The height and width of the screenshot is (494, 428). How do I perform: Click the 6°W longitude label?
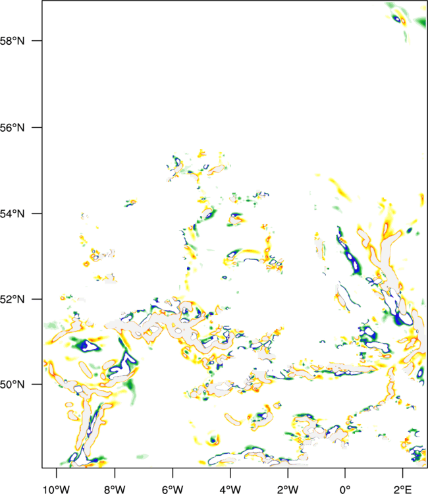173,489
